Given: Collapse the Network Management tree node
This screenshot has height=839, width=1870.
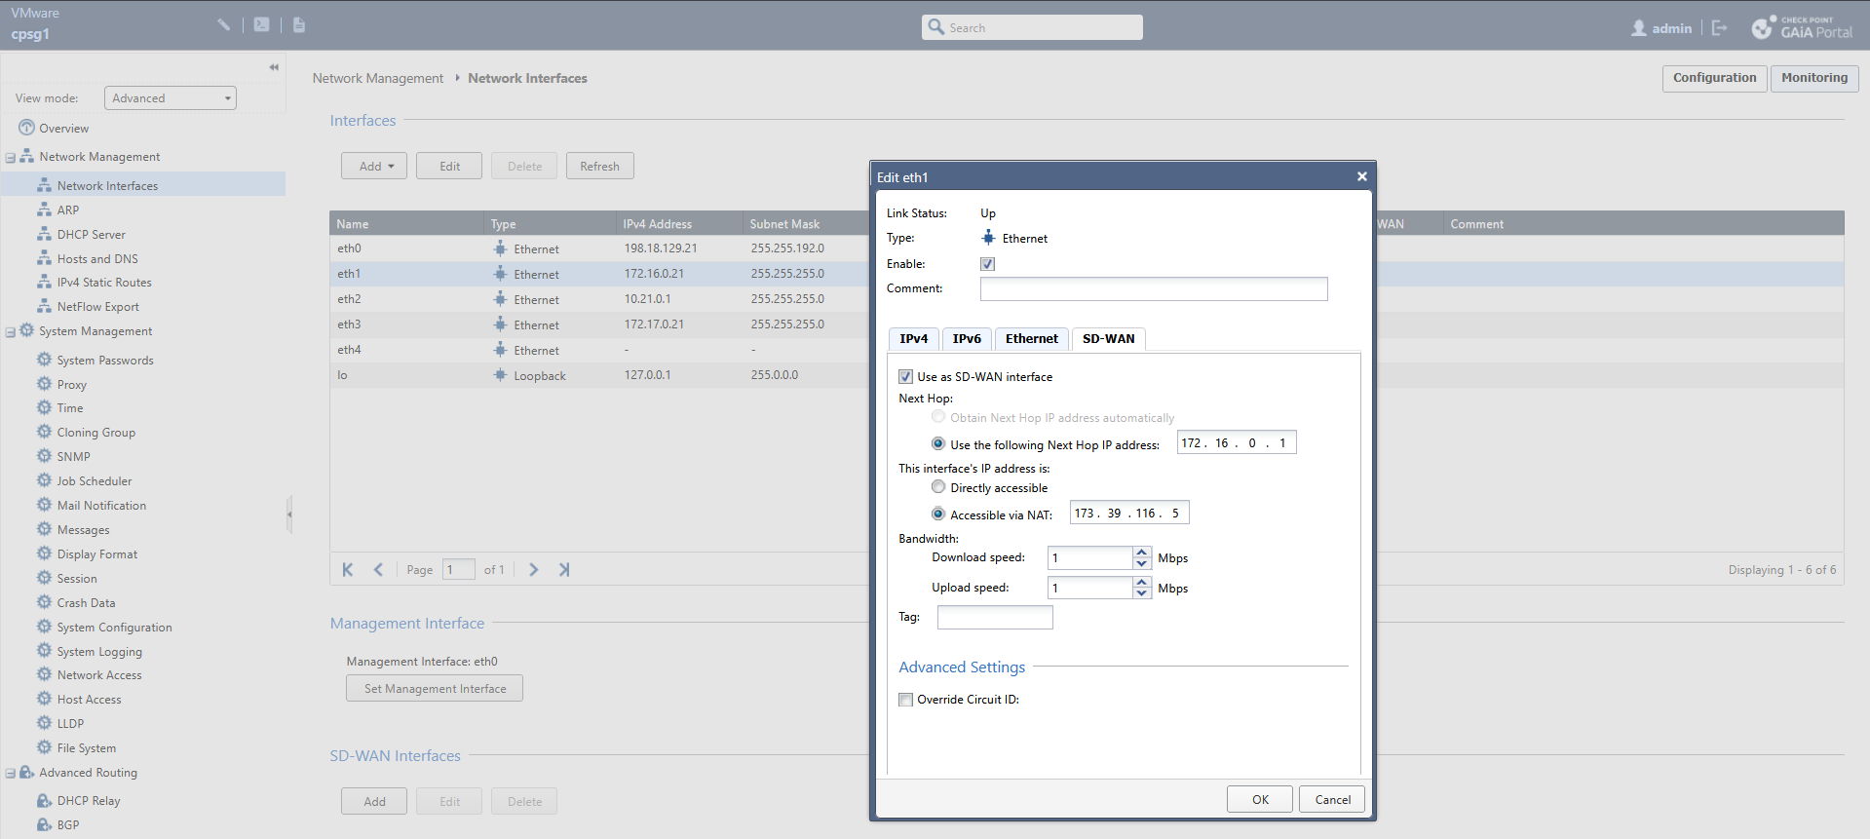Looking at the screenshot, I should click(x=11, y=158).
